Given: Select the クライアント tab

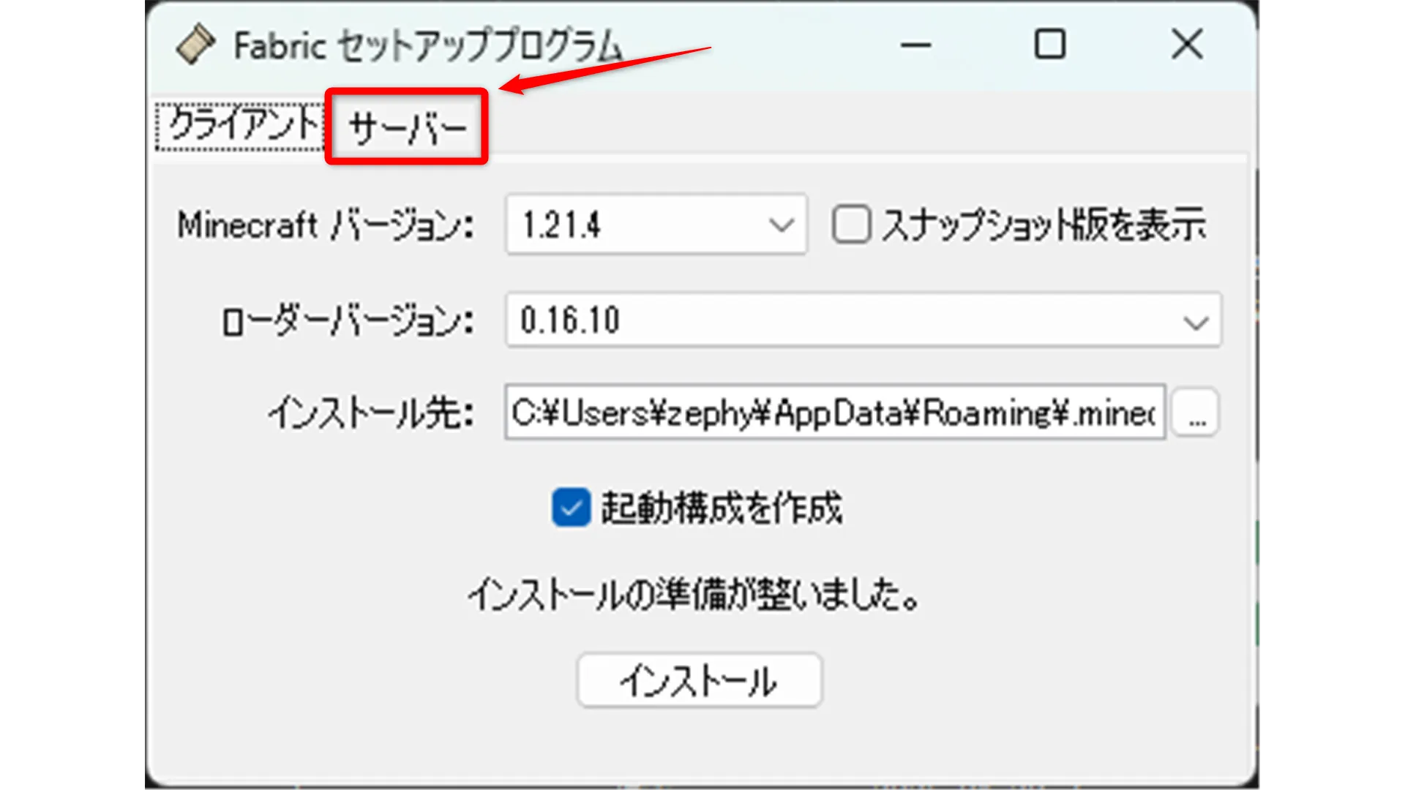Looking at the screenshot, I should coord(241,127).
